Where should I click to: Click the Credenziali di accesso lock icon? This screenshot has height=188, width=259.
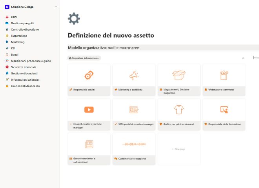pyautogui.click(x=7, y=86)
